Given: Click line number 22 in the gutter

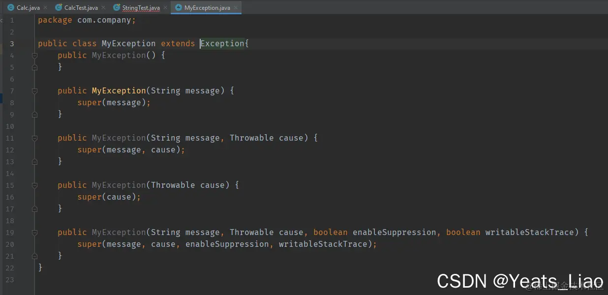Looking at the screenshot, I should (x=10, y=268).
